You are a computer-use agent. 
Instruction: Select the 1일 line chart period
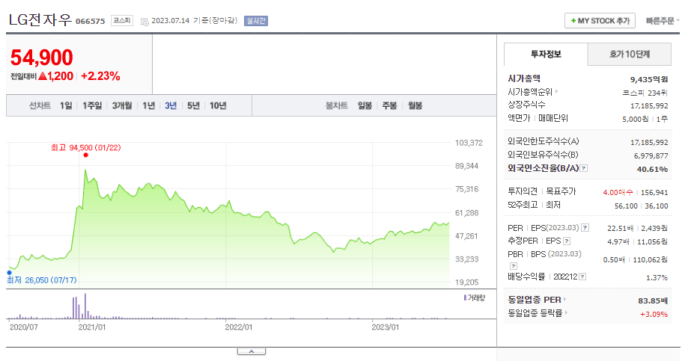[x=66, y=105]
